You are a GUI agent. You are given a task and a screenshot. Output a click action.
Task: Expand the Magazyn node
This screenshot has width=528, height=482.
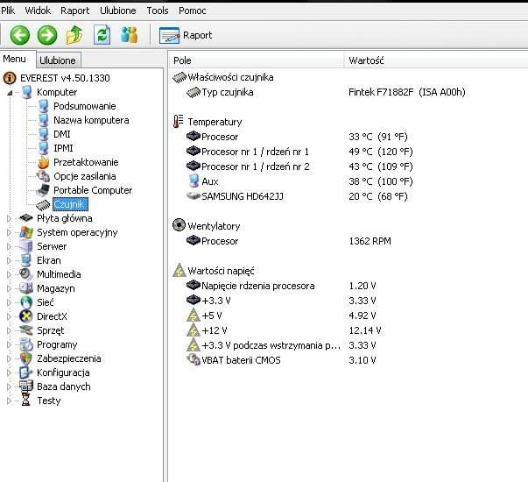[9, 288]
